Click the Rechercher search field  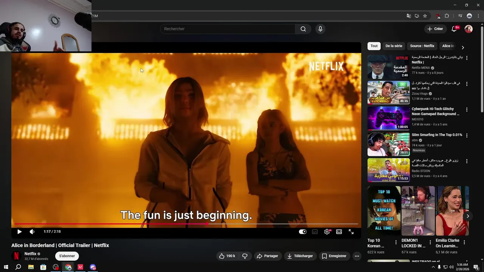tap(228, 29)
